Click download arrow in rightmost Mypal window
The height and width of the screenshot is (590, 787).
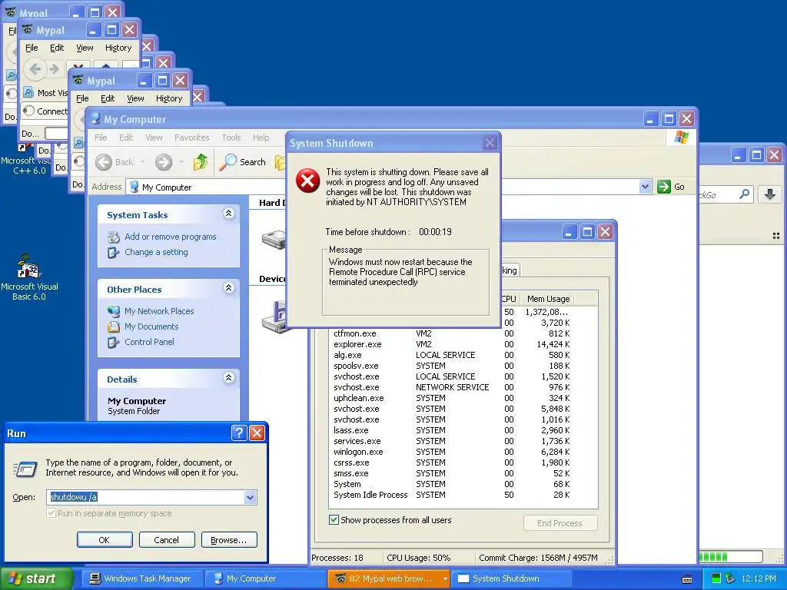(x=769, y=194)
